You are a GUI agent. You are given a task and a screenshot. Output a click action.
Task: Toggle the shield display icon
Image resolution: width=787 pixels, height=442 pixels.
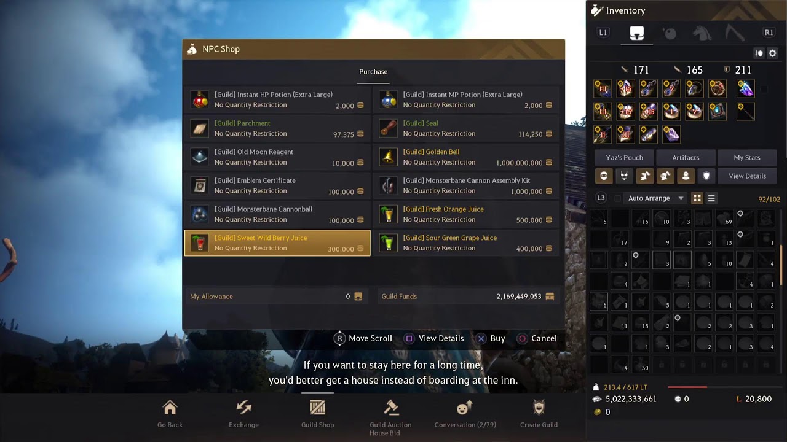coord(706,176)
